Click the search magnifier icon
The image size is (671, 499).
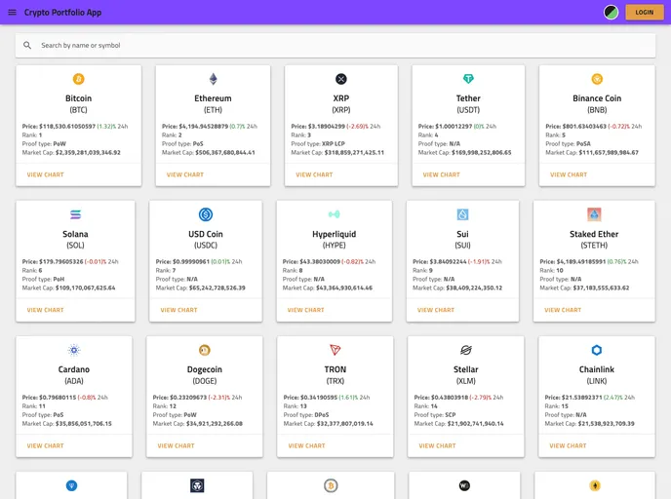pos(27,46)
